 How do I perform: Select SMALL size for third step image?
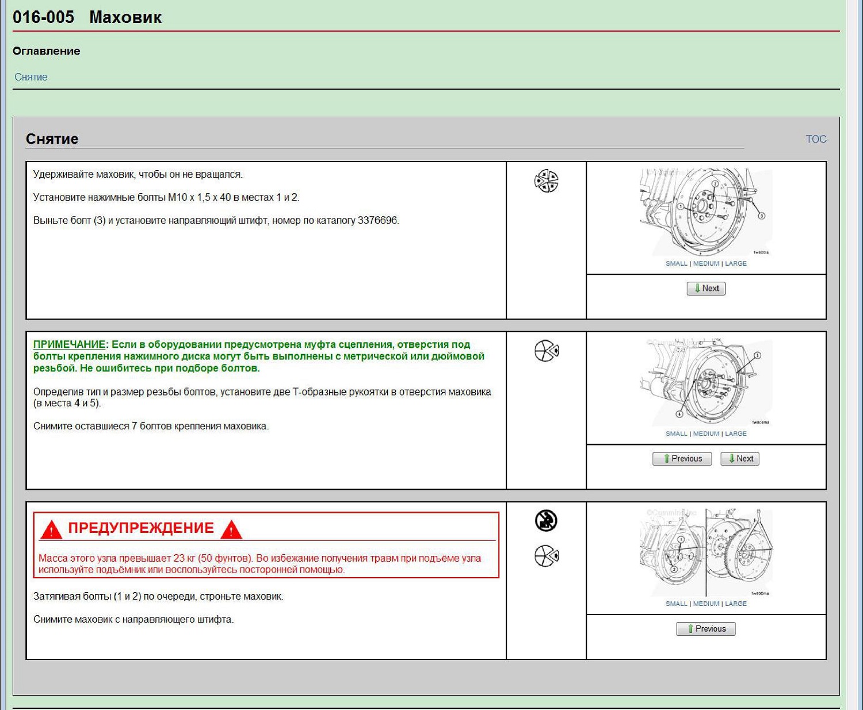click(x=676, y=604)
